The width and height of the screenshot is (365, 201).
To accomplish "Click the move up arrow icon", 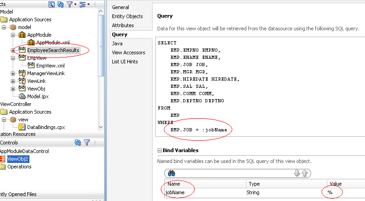I will click(305, 173).
